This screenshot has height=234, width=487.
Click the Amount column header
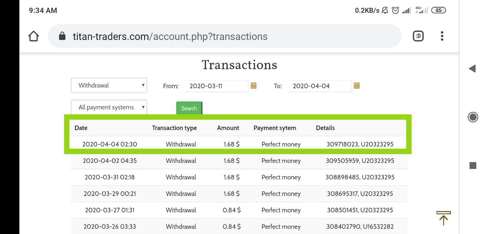coord(228,128)
